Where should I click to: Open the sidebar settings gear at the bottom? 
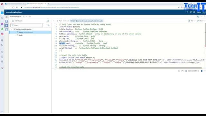coord(2,62)
